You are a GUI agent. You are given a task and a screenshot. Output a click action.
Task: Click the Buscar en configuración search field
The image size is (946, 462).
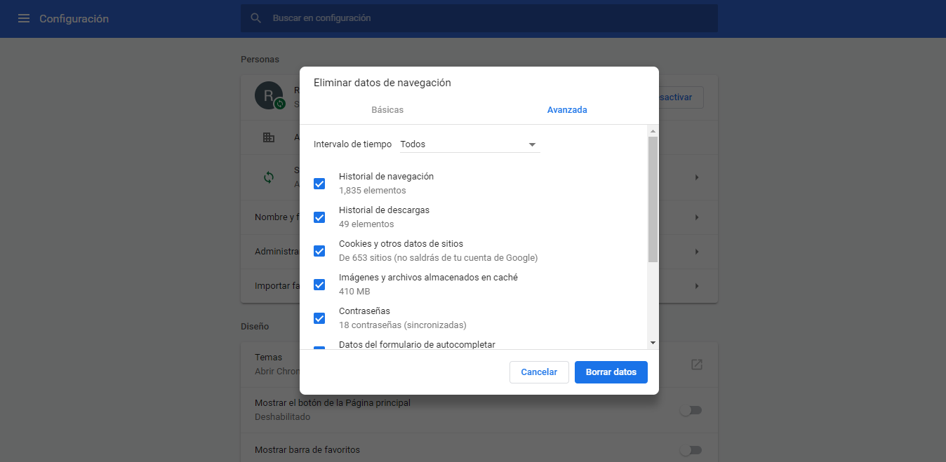pos(479,18)
